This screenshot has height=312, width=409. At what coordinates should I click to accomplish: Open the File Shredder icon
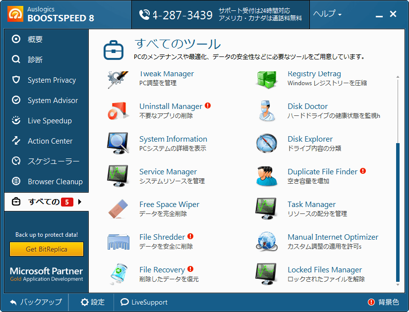[118, 242]
